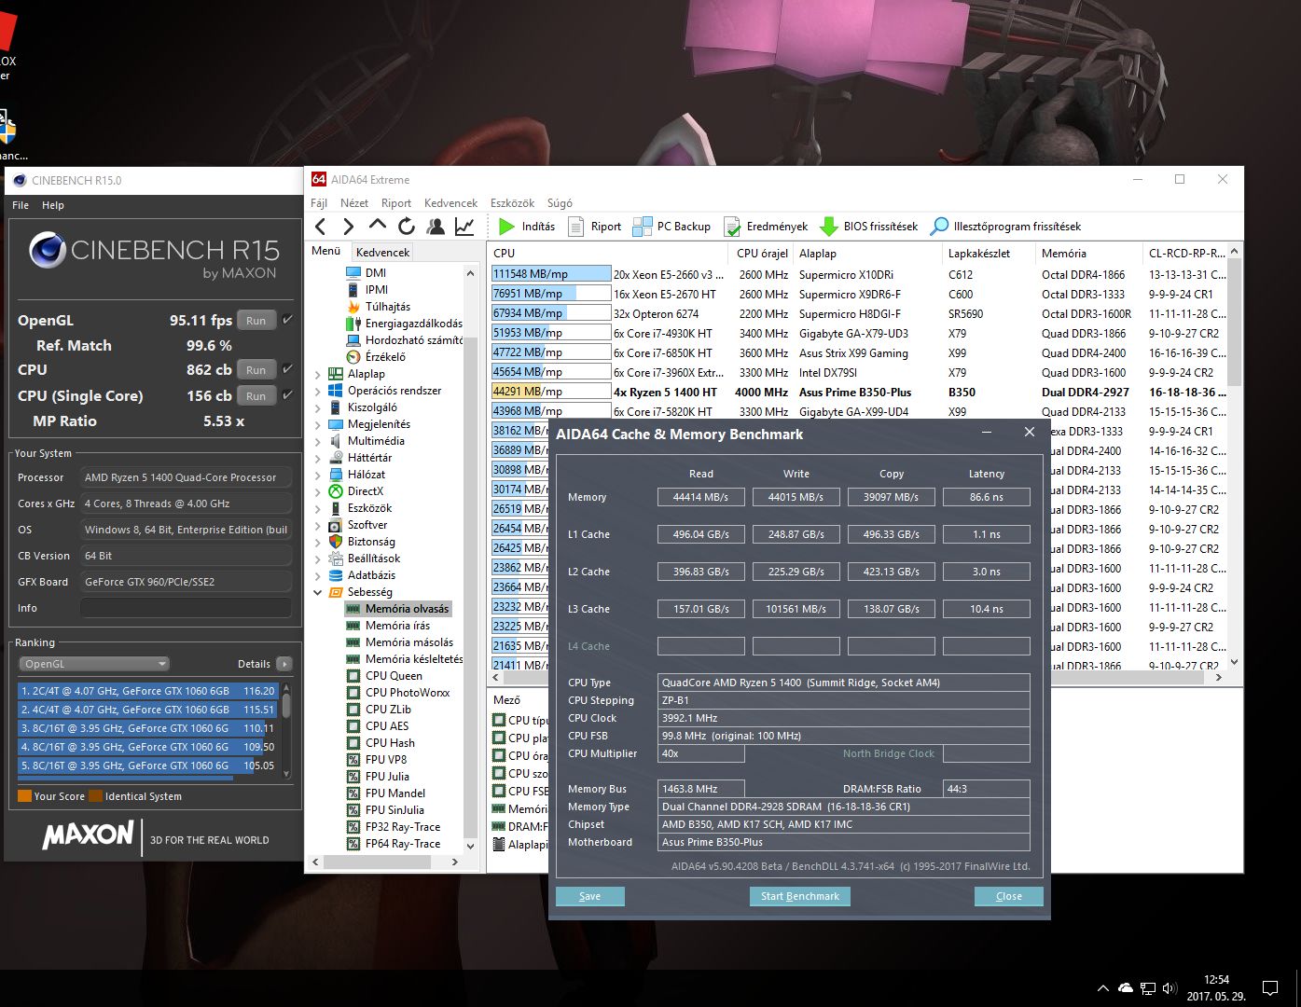Expand Multimédia tree node
This screenshot has height=1007, width=1301.
(x=318, y=441)
